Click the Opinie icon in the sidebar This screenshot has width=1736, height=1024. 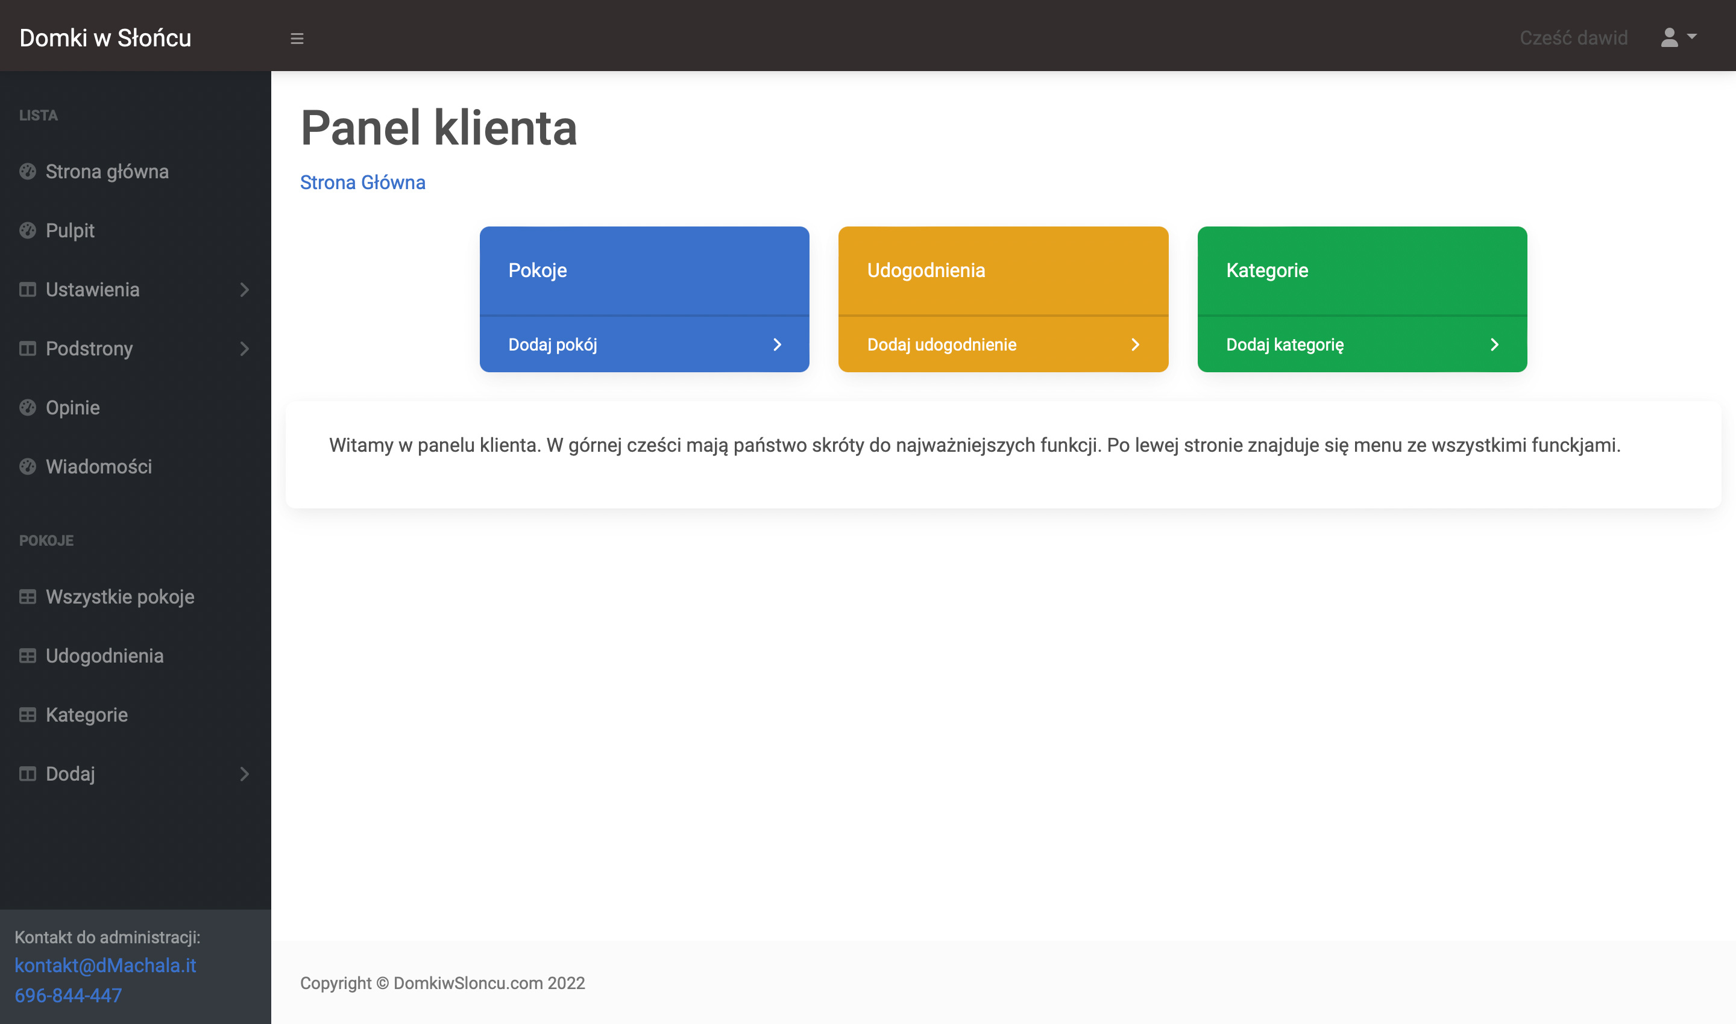point(28,407)
